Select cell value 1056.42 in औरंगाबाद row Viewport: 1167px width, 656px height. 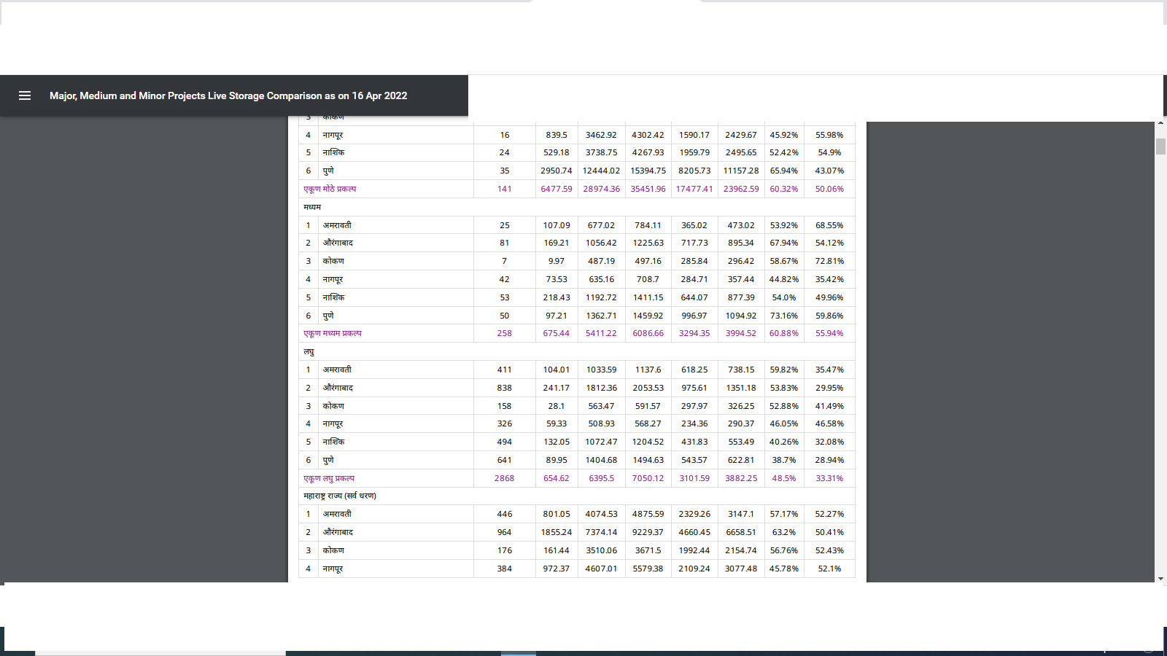[x=601, y=243]
